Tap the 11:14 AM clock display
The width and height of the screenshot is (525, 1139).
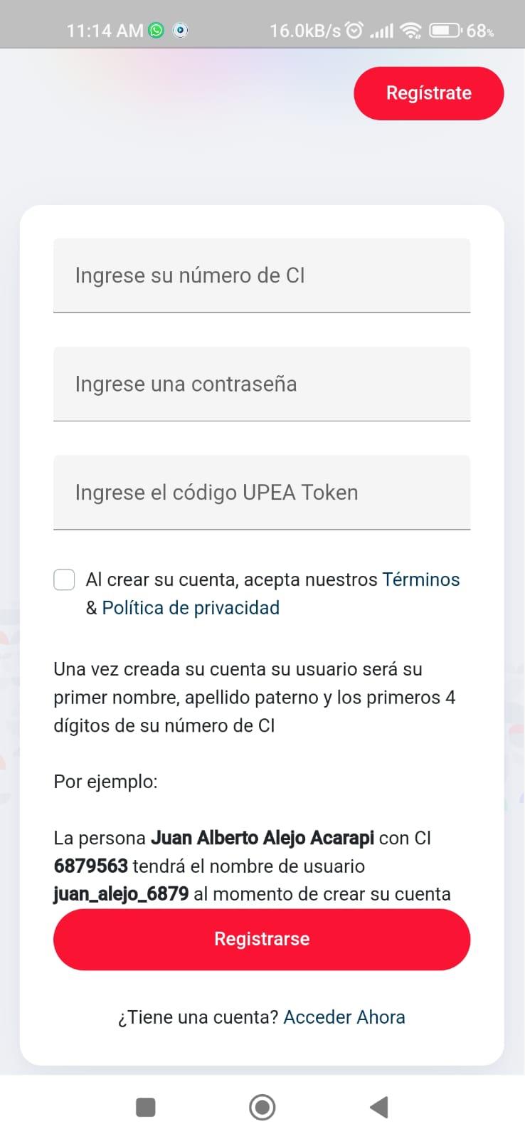click(x=105, y=31)
